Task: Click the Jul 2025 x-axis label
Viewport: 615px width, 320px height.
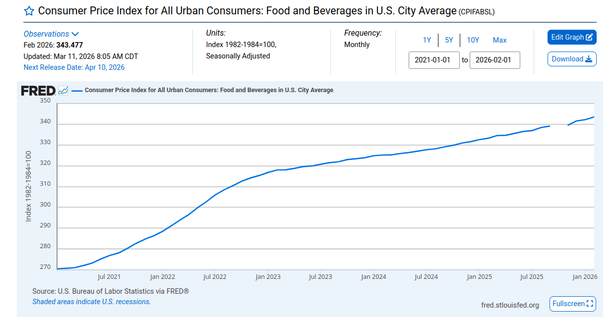Action: [532, 277]
